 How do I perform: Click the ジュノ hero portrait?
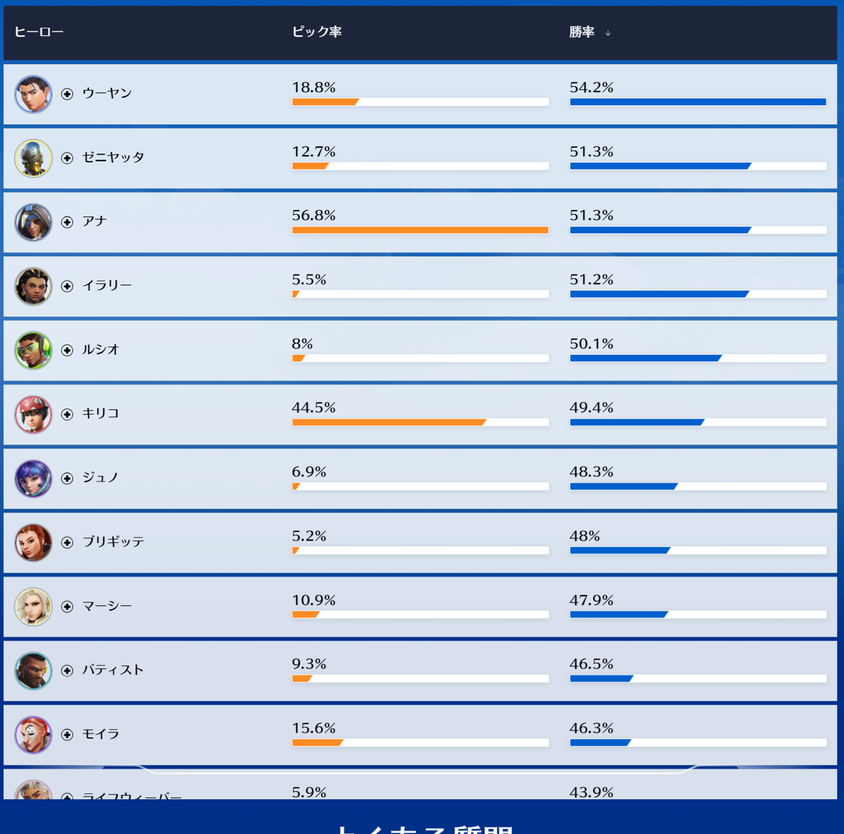tap(33, 479)
